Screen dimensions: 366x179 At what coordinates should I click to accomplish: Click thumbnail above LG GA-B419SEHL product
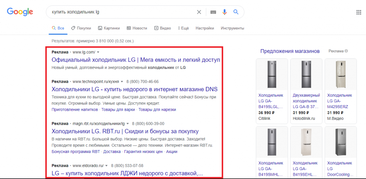coord(306,142)
